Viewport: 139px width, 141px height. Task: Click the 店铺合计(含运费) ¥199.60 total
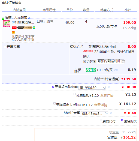click(115, 79)
